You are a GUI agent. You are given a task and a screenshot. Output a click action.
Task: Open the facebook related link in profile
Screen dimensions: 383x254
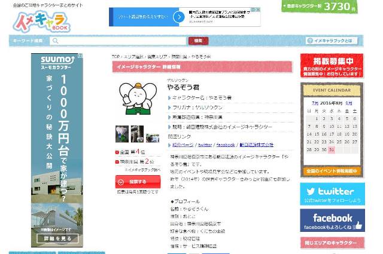coord(226,145)
